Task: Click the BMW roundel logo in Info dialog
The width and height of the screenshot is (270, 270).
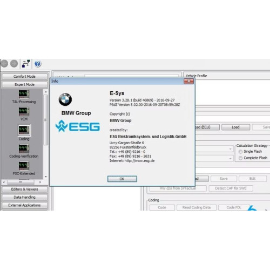Action: click(x=65, y=99)
